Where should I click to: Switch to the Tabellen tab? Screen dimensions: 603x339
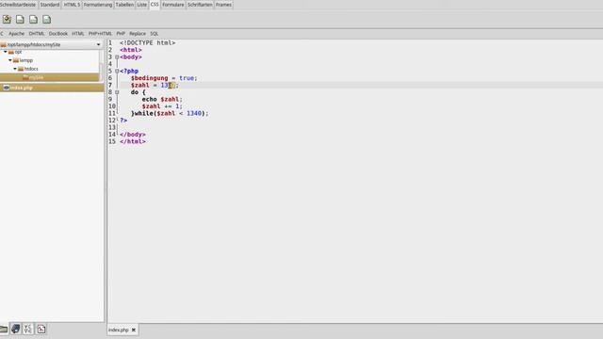click(x=124, y=5)
